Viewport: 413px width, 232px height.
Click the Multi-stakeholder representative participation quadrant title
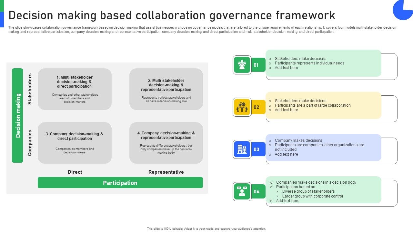click(166, 85)
